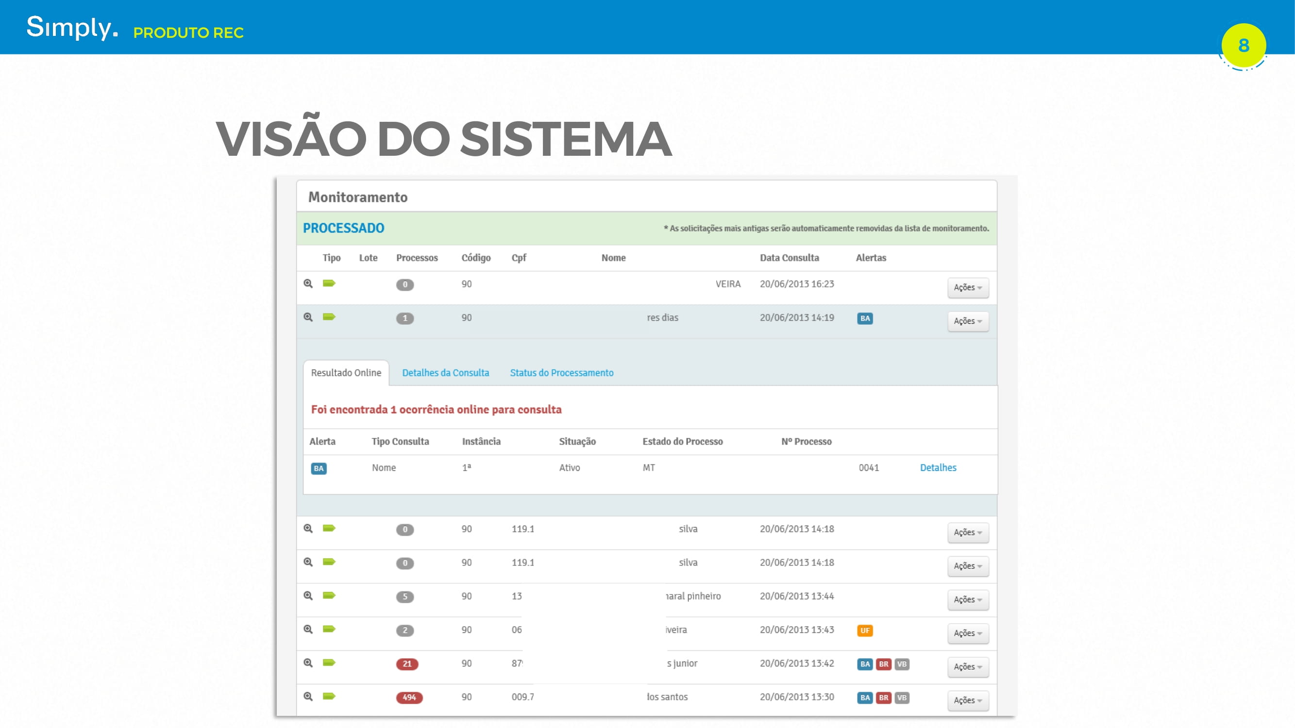Screen dimensions: 1295x728
Task: Open Ações dropdown for the VEIRA row
Action: [968, 287]
